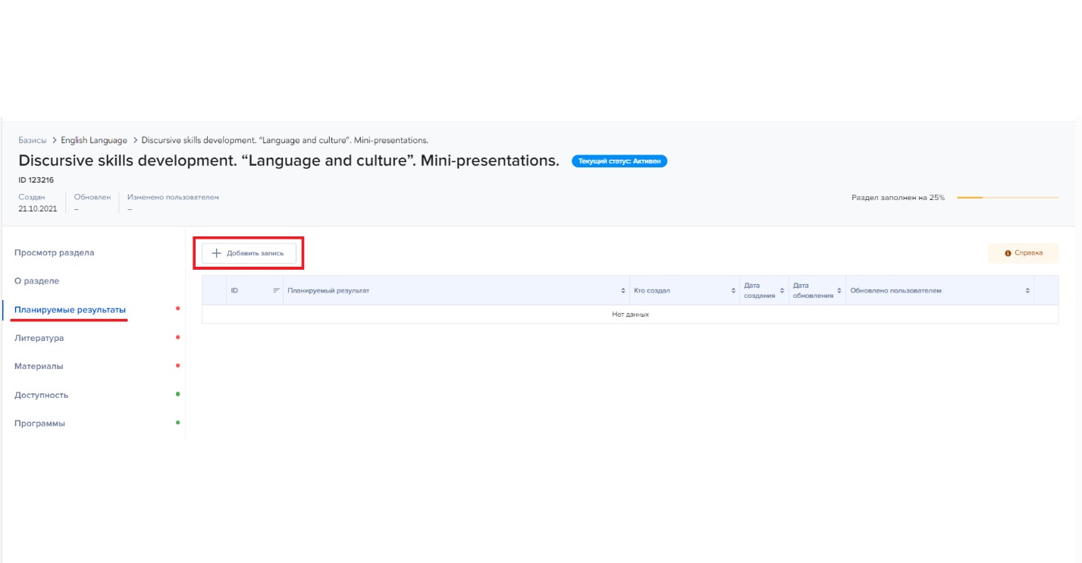Open the Материалы sidebar section
1082x563 pixels.
click(x=39, y=367)
